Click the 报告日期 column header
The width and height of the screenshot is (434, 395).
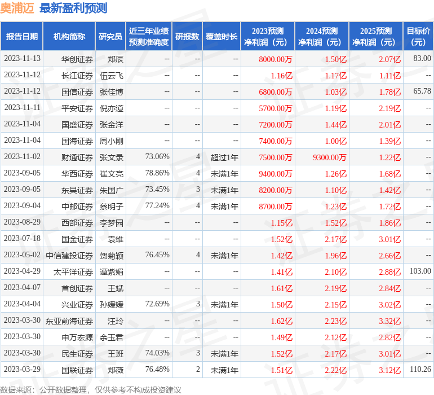coord(22,36)
